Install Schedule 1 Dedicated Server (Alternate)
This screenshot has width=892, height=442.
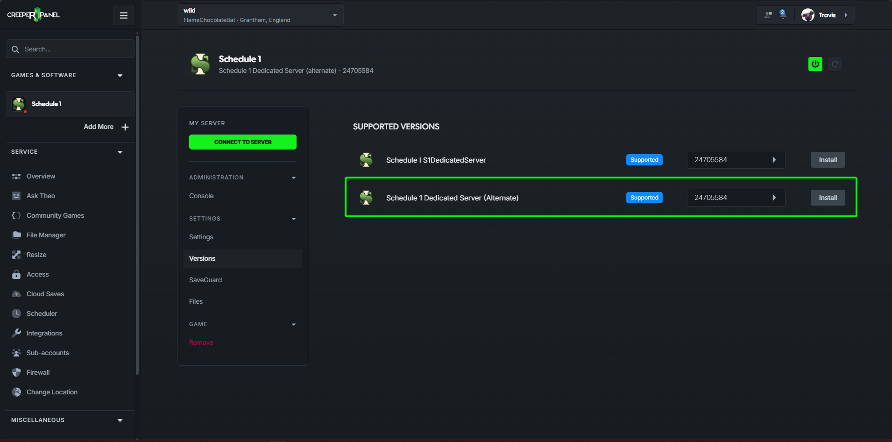click(828, 198)
